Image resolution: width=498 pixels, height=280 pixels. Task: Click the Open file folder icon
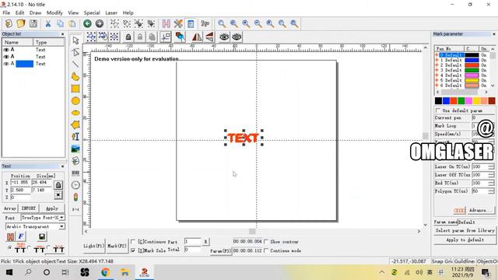[x=21, y=23]
